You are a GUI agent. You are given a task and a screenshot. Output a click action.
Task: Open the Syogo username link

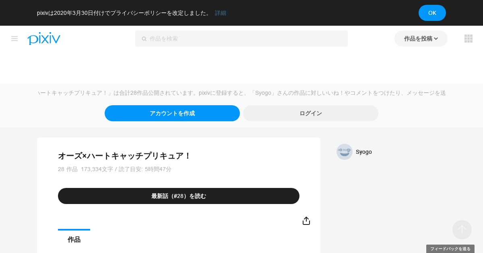click(364, 152)
